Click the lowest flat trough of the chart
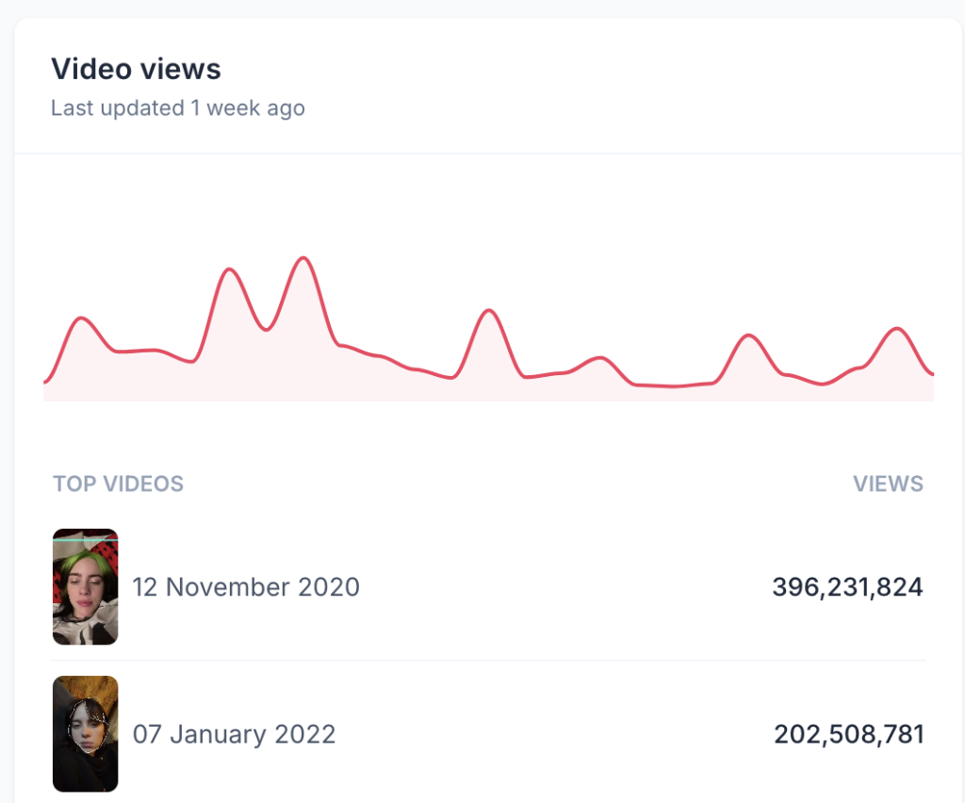Image resolution: width=965 pixels, height=803 pixels. (669, 385)
